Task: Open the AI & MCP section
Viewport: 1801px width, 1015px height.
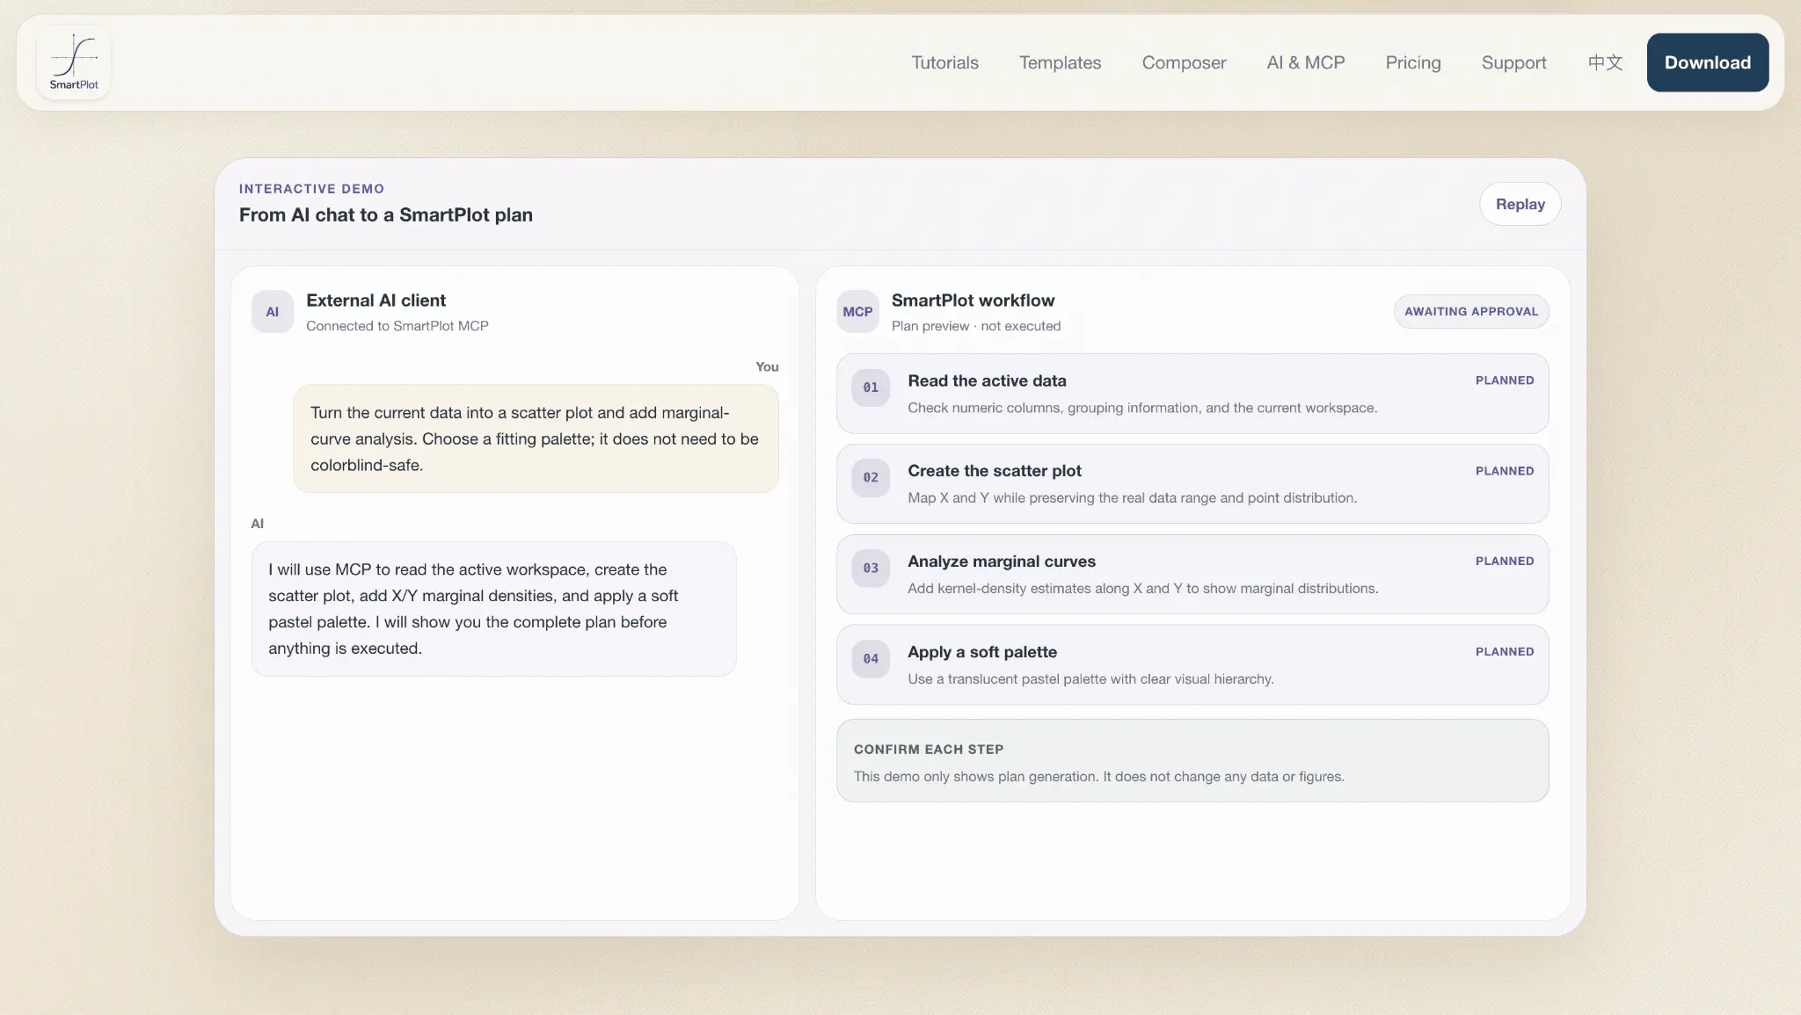Action: [1305, 62]
